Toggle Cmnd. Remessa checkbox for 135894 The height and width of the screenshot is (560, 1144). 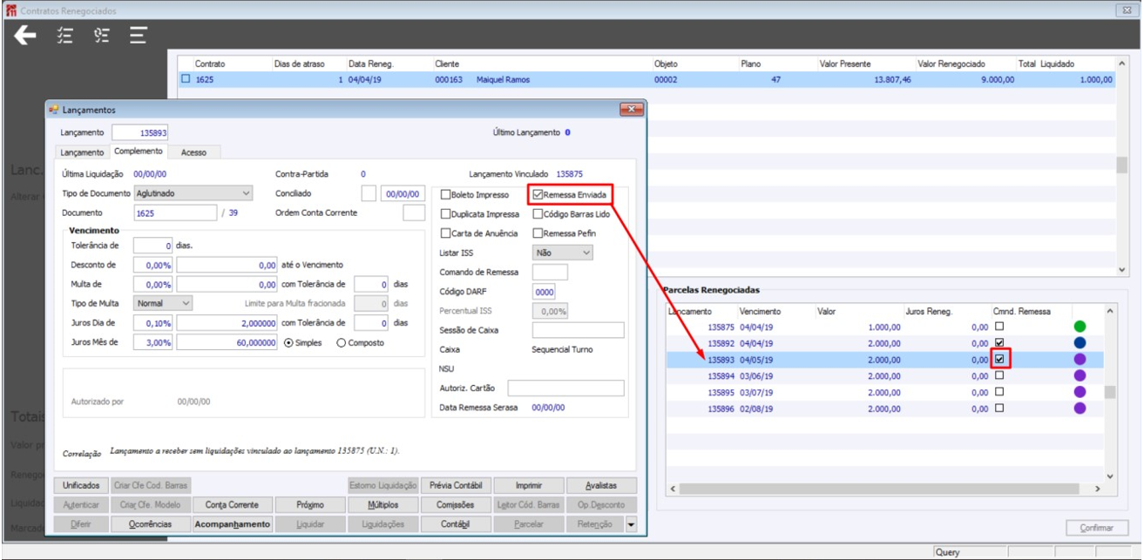point(999,375)
